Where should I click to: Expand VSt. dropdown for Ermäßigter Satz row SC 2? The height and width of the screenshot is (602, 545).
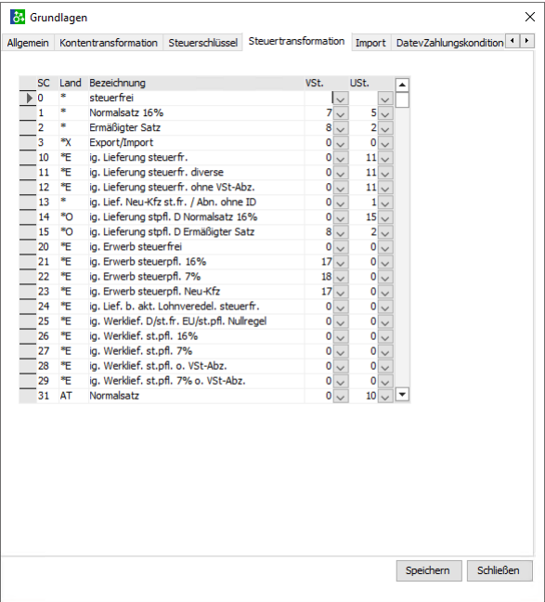(341, 128)
